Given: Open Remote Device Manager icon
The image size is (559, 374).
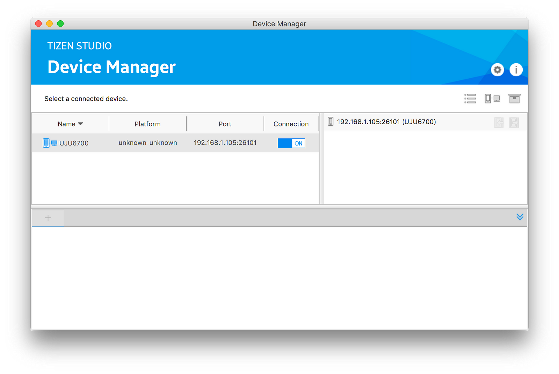Looking at the screenshot, I should point(492,99).
